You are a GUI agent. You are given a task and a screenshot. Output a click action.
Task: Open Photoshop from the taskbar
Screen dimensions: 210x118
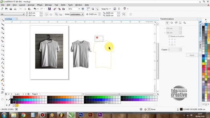81,115
